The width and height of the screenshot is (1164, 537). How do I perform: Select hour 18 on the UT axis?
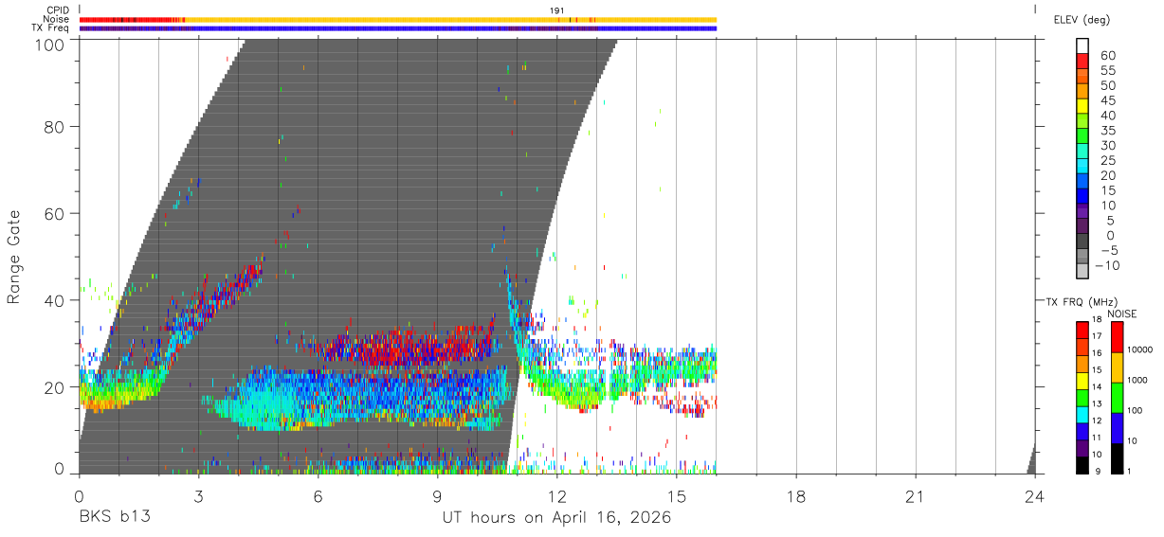tap(796, 495)
